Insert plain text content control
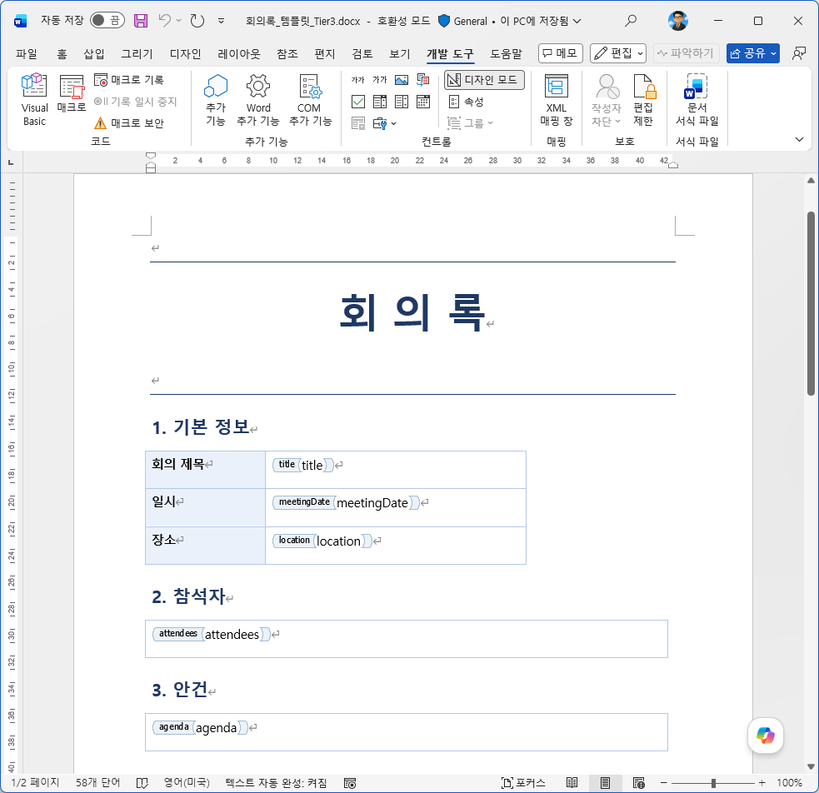This screenshot has width=819, height=793. coord(380,80)
